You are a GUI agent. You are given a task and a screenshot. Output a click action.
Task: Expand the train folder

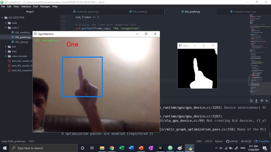coord(6,51)
